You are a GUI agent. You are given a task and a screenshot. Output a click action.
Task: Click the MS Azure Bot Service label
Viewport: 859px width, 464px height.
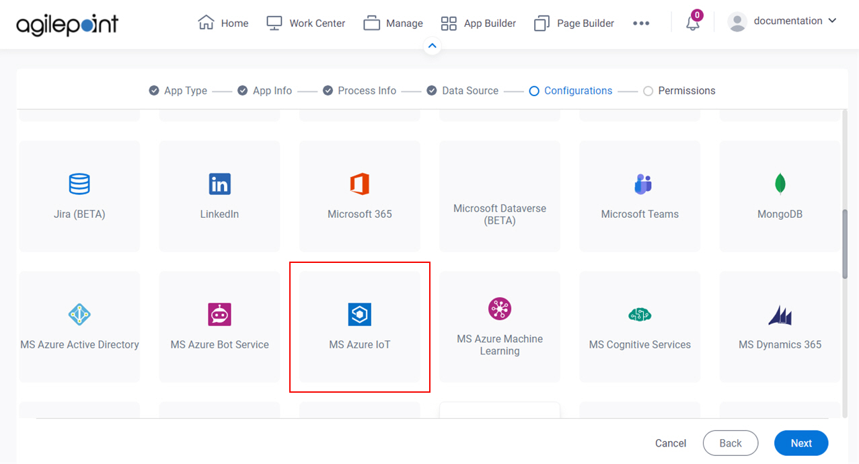pos(219,345)
